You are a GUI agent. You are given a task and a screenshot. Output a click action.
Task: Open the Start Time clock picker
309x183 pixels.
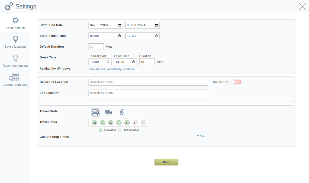tap(120, 35)
